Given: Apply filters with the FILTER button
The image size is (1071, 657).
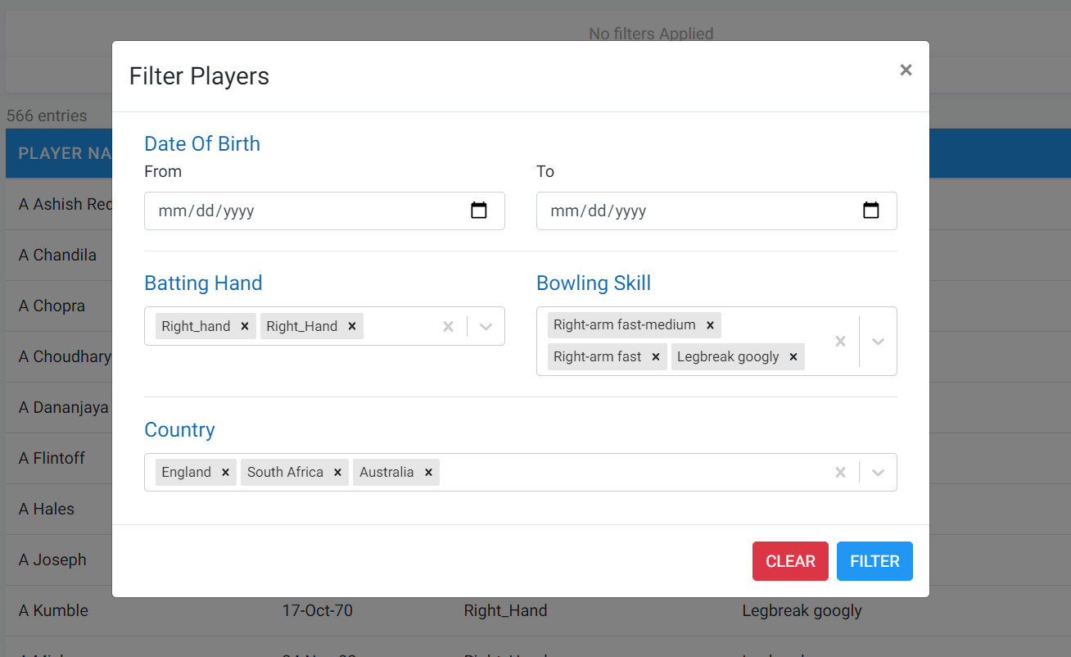Looking at the screenshot, I should [874, 561].
